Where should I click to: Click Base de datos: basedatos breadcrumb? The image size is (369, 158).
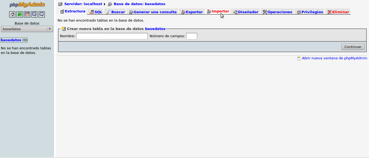click(x=139, y=4)
